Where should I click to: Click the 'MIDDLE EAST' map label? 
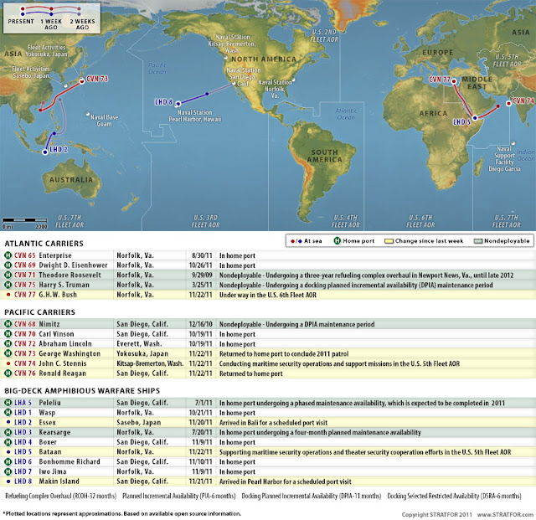[x=477, y=83]
